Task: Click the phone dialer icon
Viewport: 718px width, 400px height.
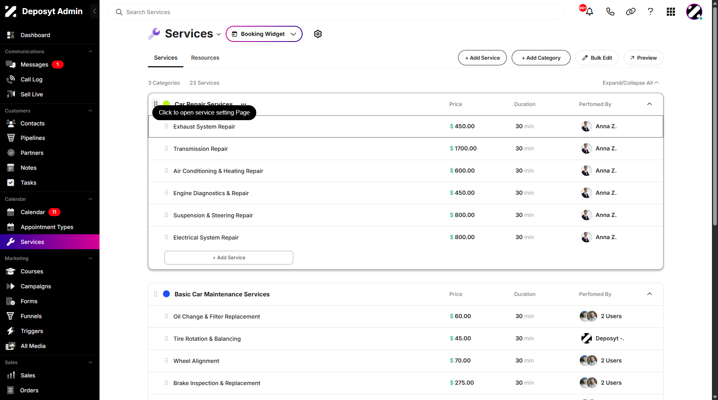Action: coord(610,12)
